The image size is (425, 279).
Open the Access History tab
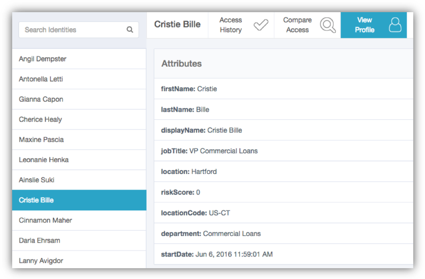[231, 25]
